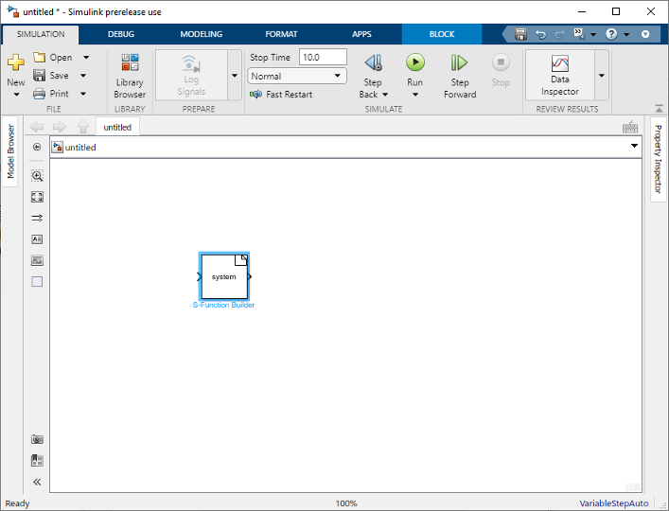Switch to the APPS tab
The image size is (669, 511).
[x=361, y=34]
